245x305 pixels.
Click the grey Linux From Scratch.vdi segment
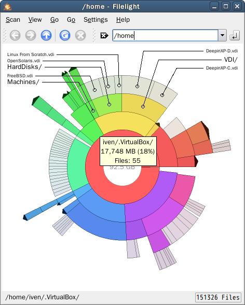[118, 85]
